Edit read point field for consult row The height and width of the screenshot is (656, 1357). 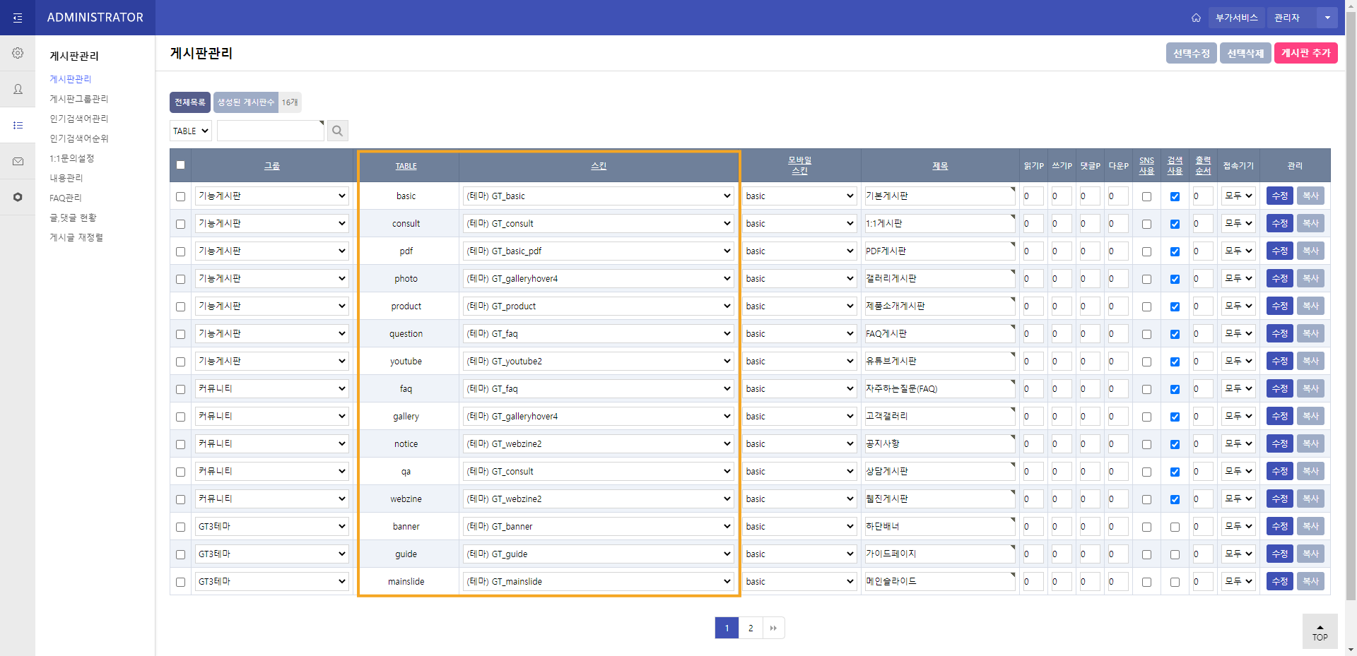tap(1033, 223)
